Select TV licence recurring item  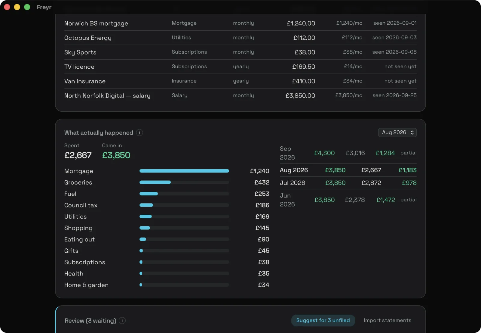tap(240, 67)
